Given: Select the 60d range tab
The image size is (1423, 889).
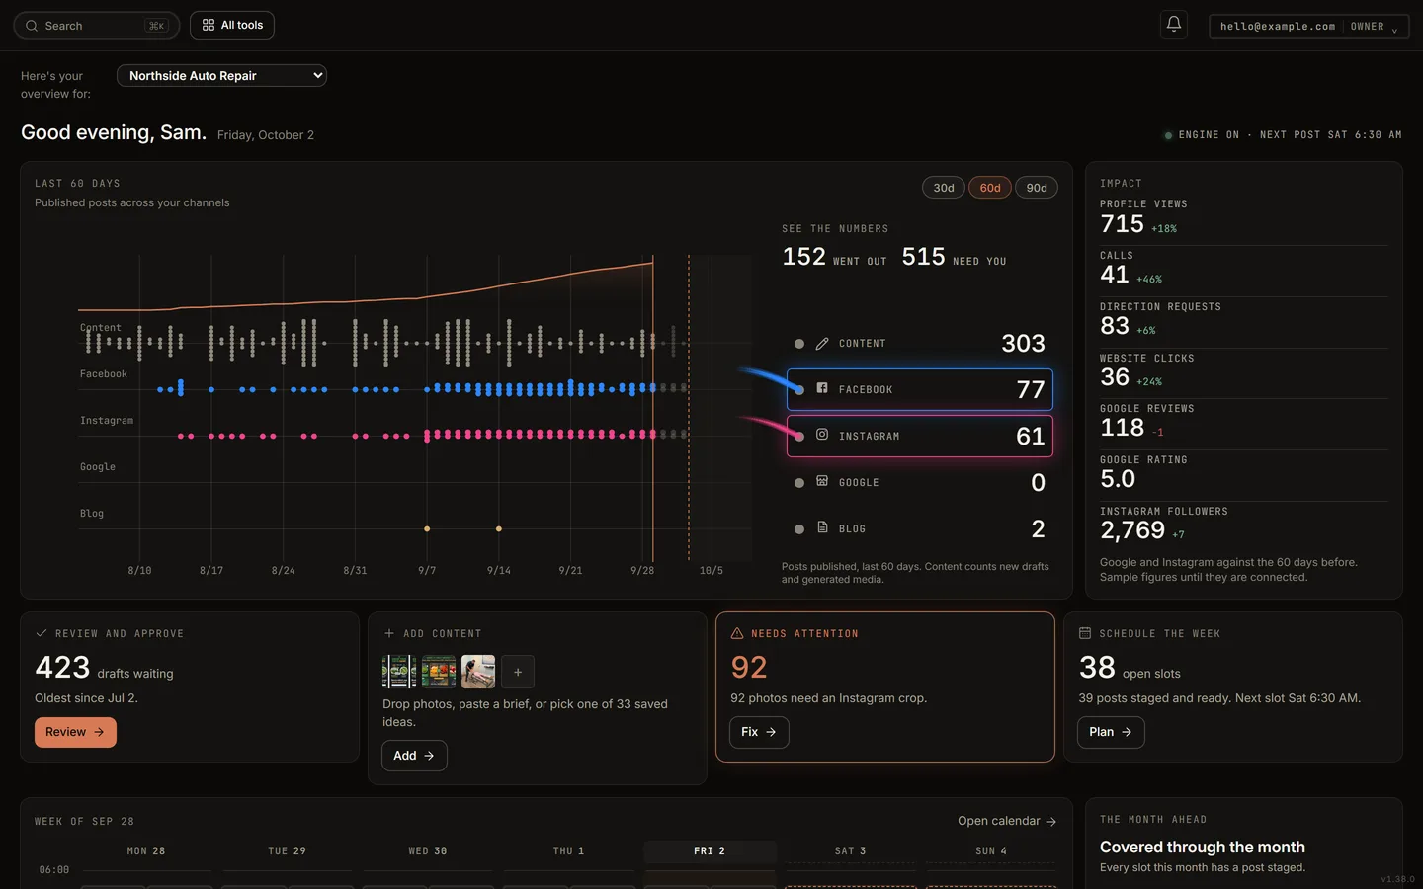Looking at the screenshot, I should click(x=990, y=188).
